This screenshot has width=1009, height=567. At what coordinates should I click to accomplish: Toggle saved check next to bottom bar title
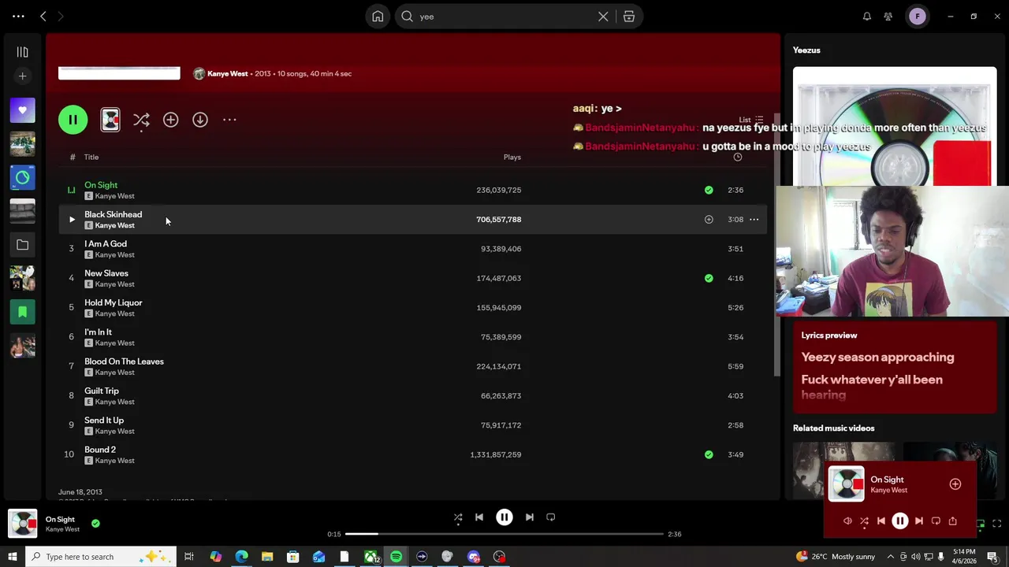95,523
